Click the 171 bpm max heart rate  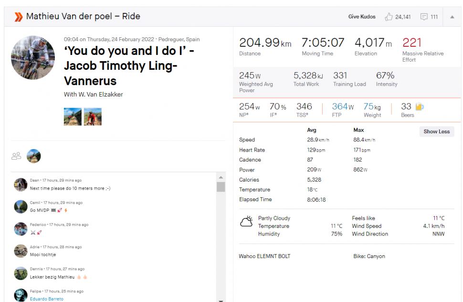tap(362, 150)
